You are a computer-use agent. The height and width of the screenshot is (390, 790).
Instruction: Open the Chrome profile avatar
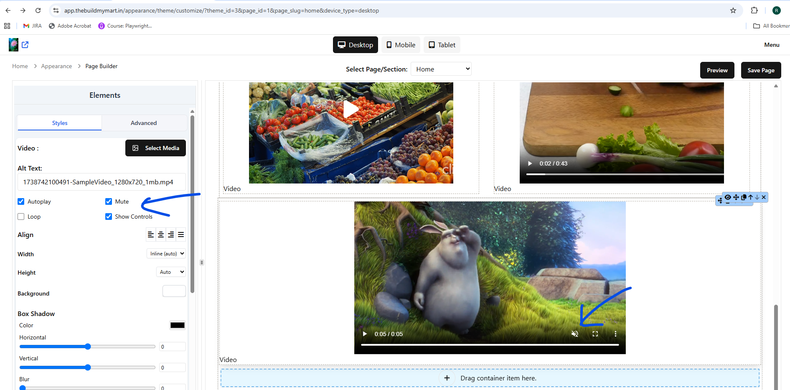pos(777,10)
